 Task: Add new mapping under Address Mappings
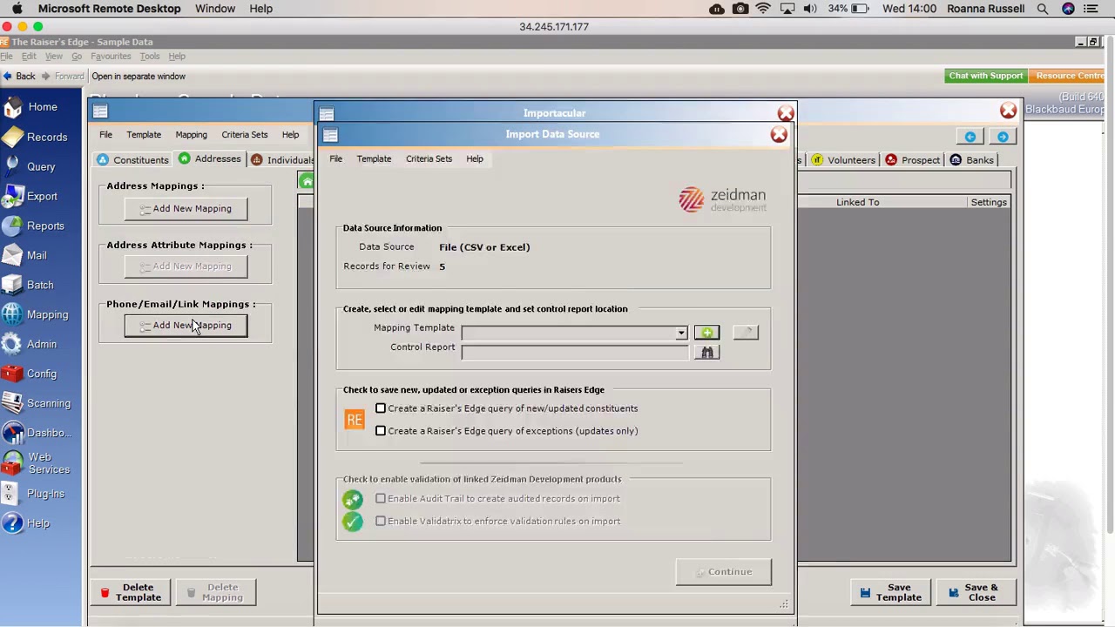tap(186, 209)
